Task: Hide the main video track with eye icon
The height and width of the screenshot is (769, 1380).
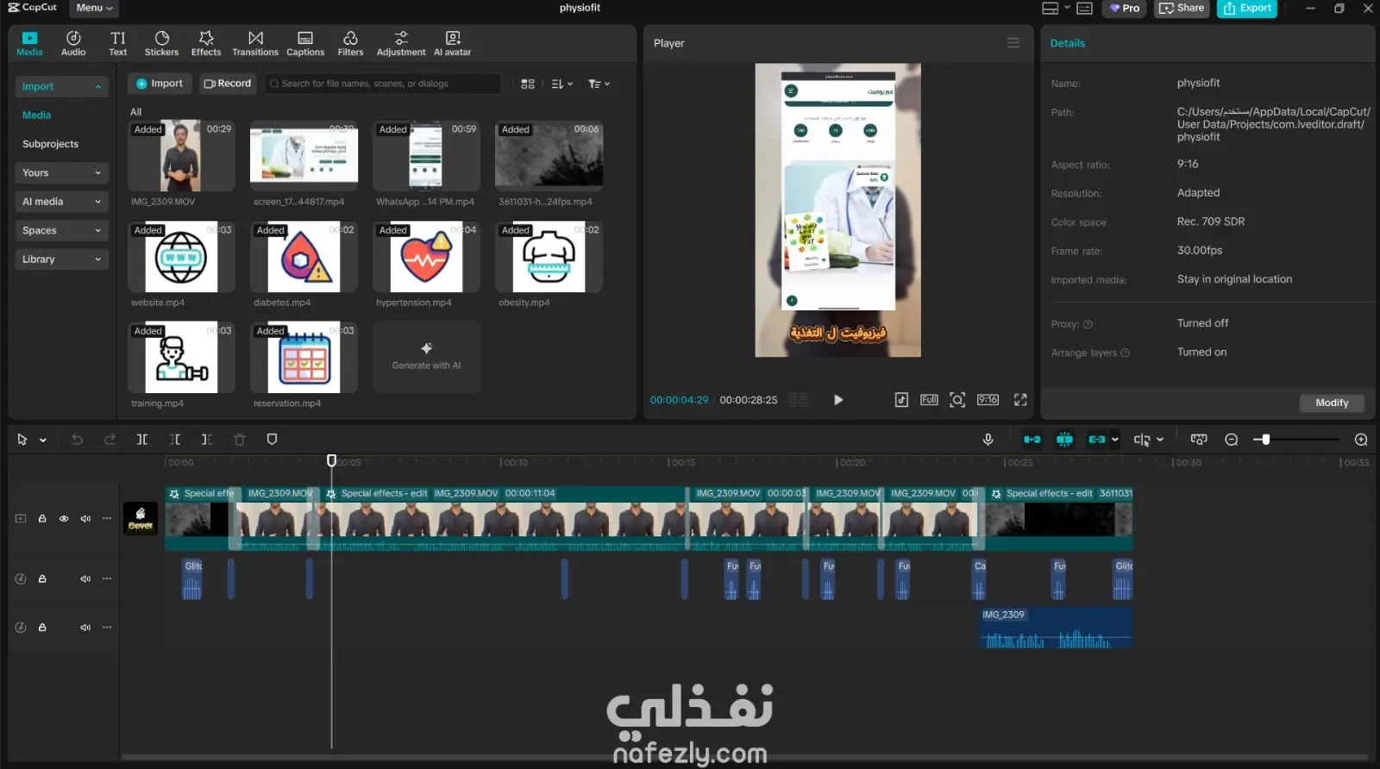Action: [x=64, y=519]
